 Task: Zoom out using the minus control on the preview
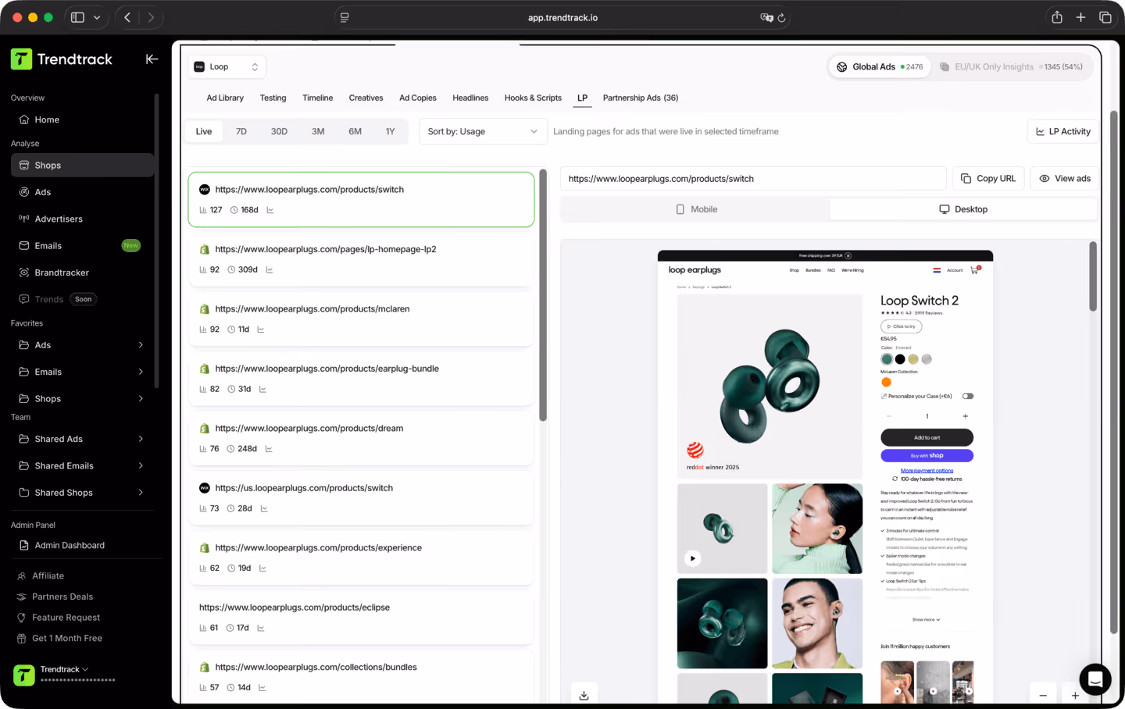click(1043, 693)
